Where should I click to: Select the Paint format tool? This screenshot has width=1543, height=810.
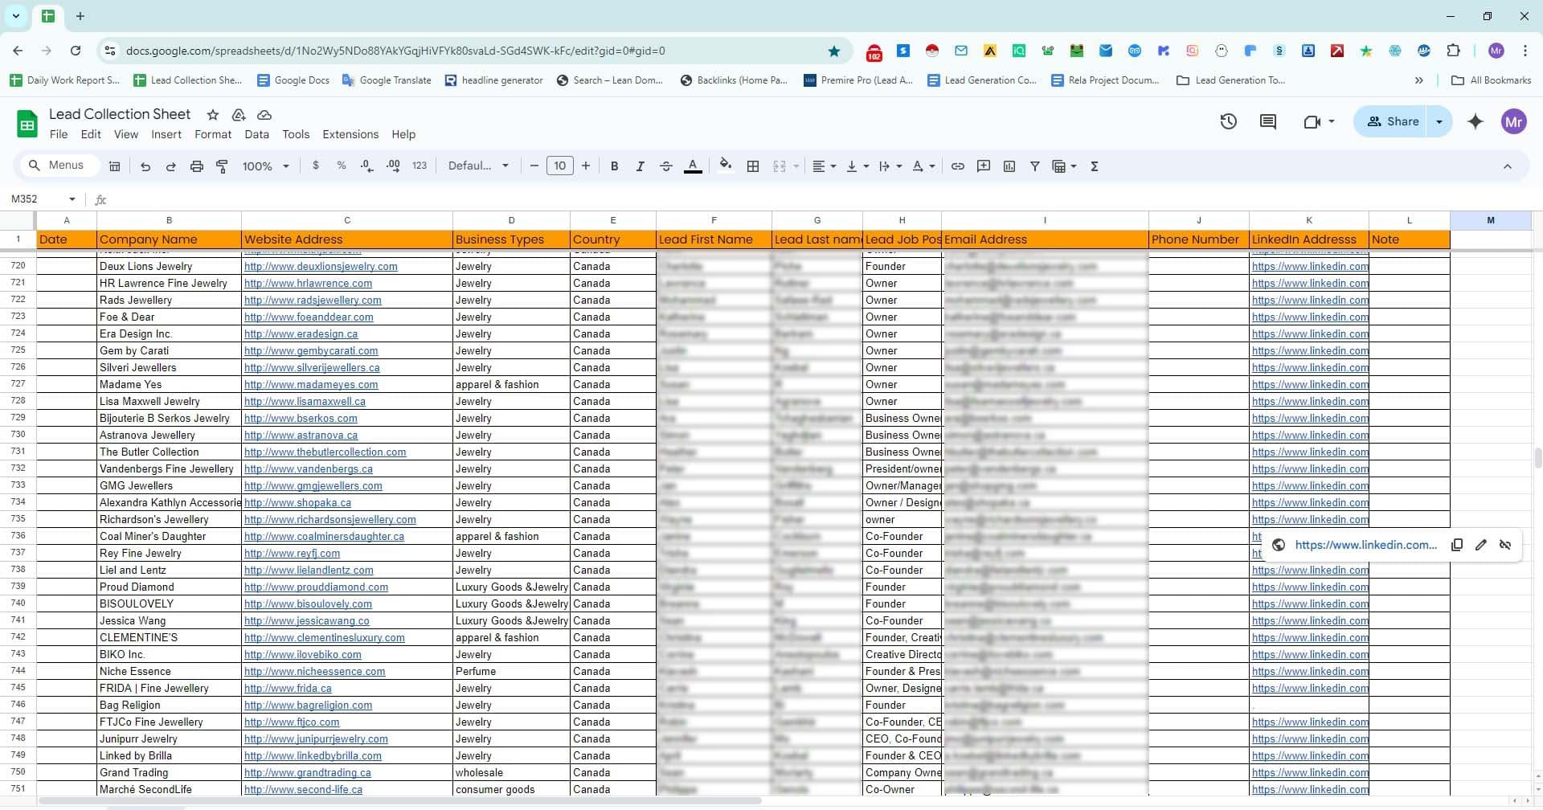(x=223, y=166)
